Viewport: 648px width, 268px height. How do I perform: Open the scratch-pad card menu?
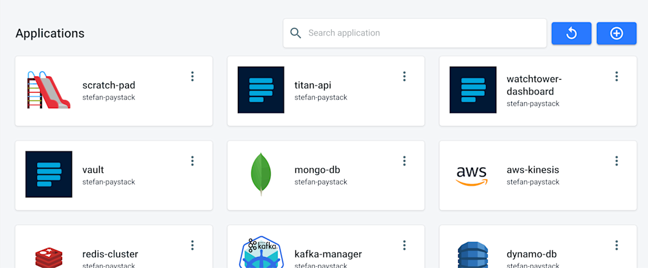tap(192, 76)
